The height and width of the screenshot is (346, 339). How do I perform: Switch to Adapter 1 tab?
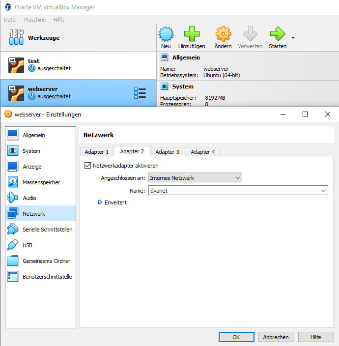pos(97,152)
